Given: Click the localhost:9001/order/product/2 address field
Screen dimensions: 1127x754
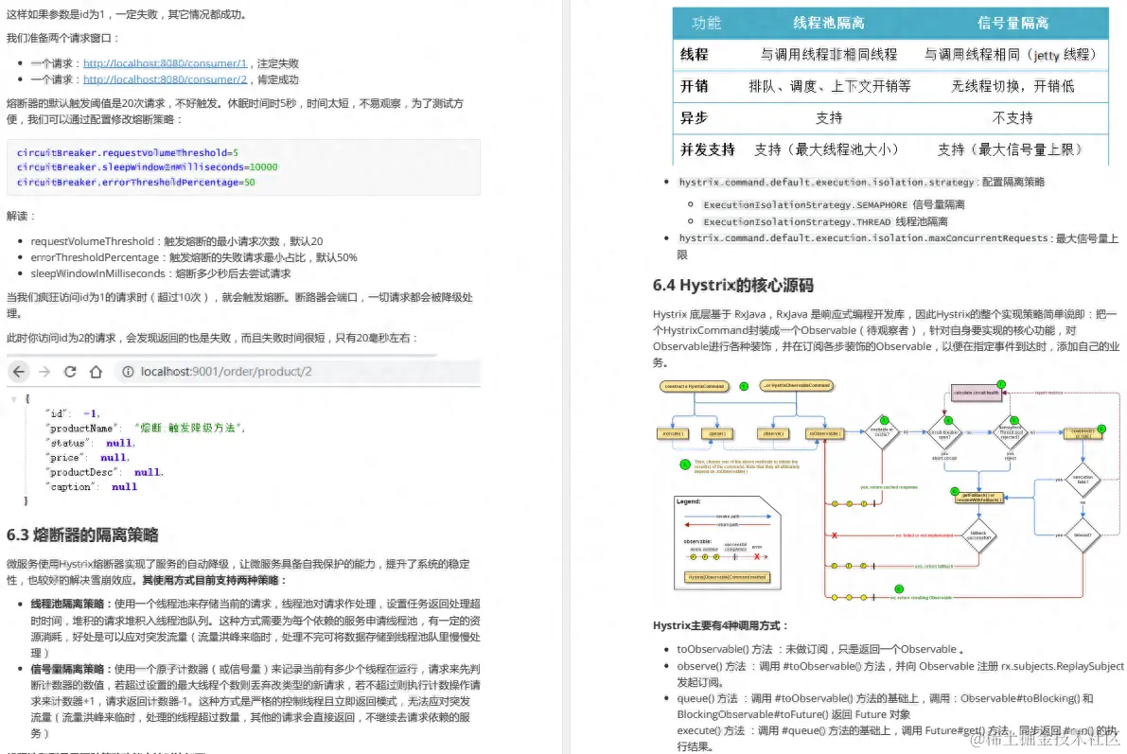Looking at the screenshot, I should [297, 372].
